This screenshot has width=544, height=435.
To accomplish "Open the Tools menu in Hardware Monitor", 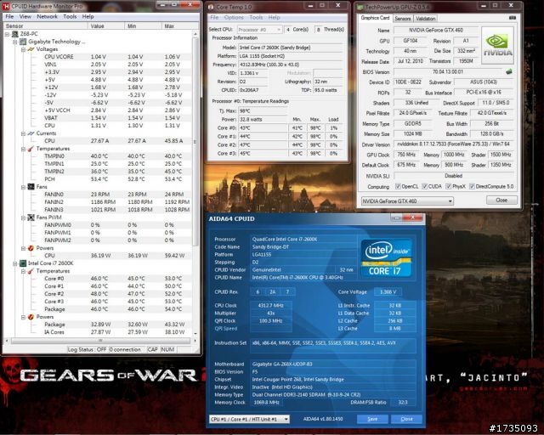I will point(70,16).
